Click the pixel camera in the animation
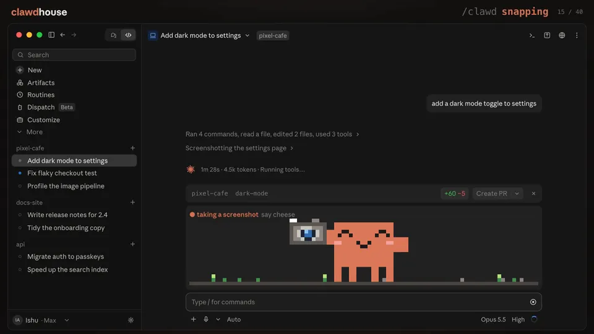The width and height of the screenshot is (594, 334). (x=308, y=232)
